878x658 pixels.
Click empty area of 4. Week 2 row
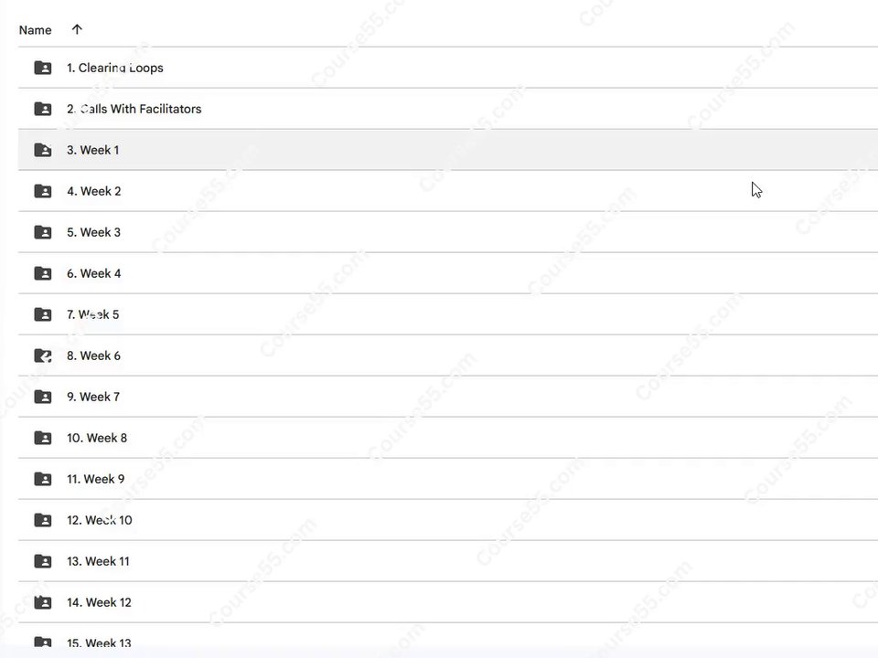pos(448,191)
